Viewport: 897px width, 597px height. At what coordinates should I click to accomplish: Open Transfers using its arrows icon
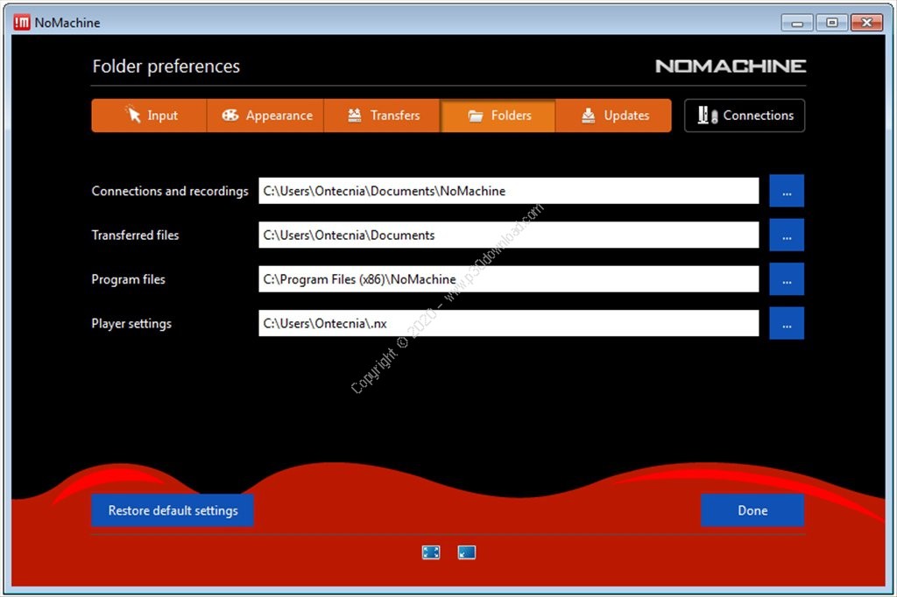point(353,115)
